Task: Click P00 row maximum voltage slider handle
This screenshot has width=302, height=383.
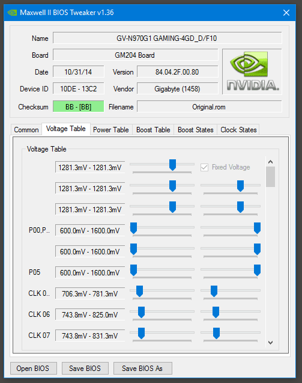Action: [257, 228]
